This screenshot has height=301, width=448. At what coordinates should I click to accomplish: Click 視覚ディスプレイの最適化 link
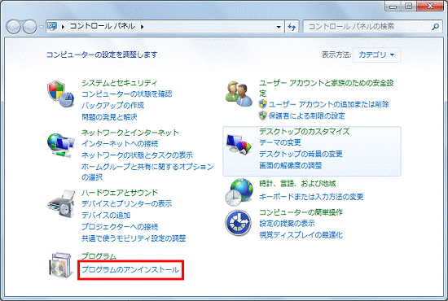coord(301,235)
